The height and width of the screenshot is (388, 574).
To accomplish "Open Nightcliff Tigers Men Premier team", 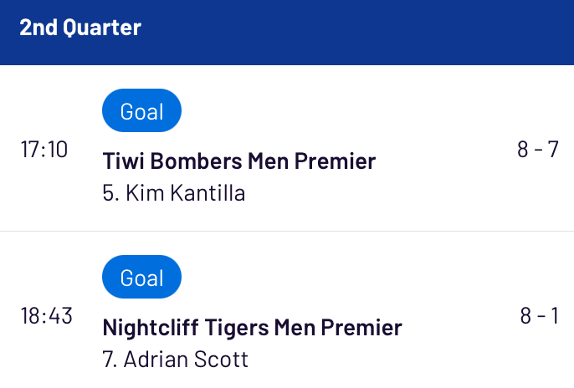I will click(x=252, y=327).
